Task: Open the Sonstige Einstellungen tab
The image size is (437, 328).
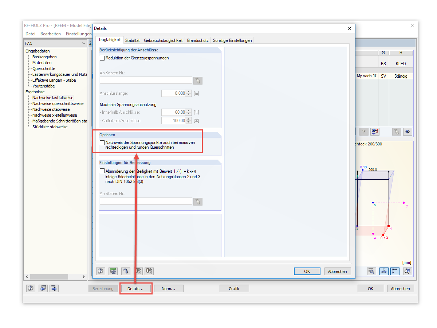Action: coord(232,40)
